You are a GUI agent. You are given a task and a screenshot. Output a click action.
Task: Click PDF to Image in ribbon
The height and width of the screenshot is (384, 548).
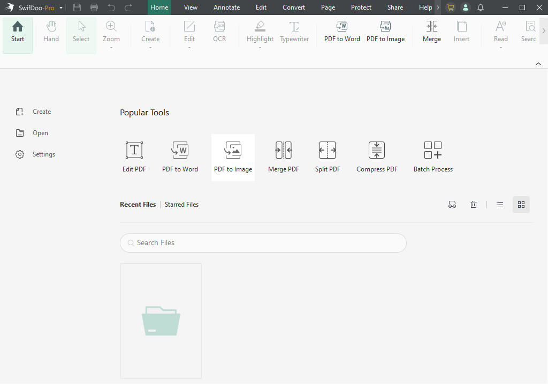click(x=385, y=32)
